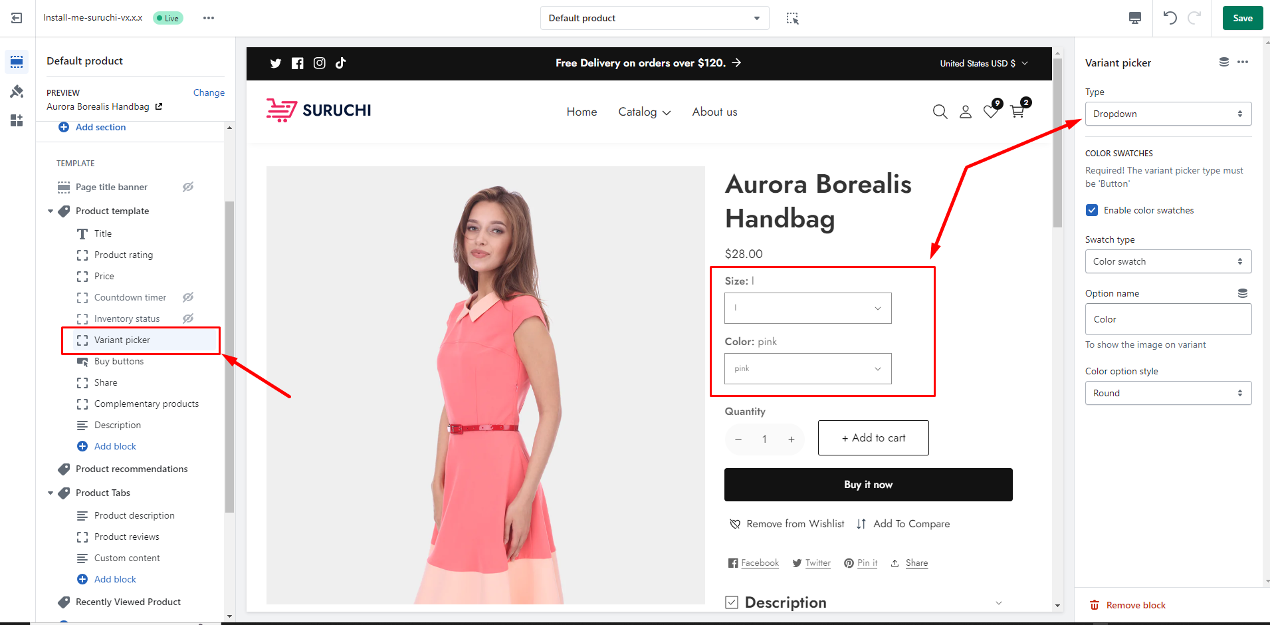
Task: Uncheck Enable color swatches checkbox
Action: (x=1092, y=210)
